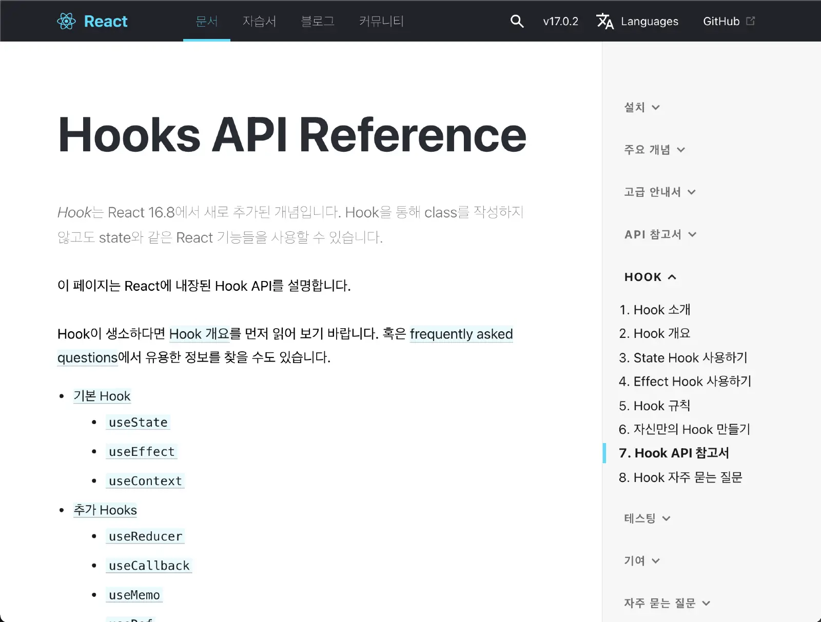
Task: Expand the 자주 묻는 질문 sidebar section
Action: pyautogui.click(x=667, y=603)
